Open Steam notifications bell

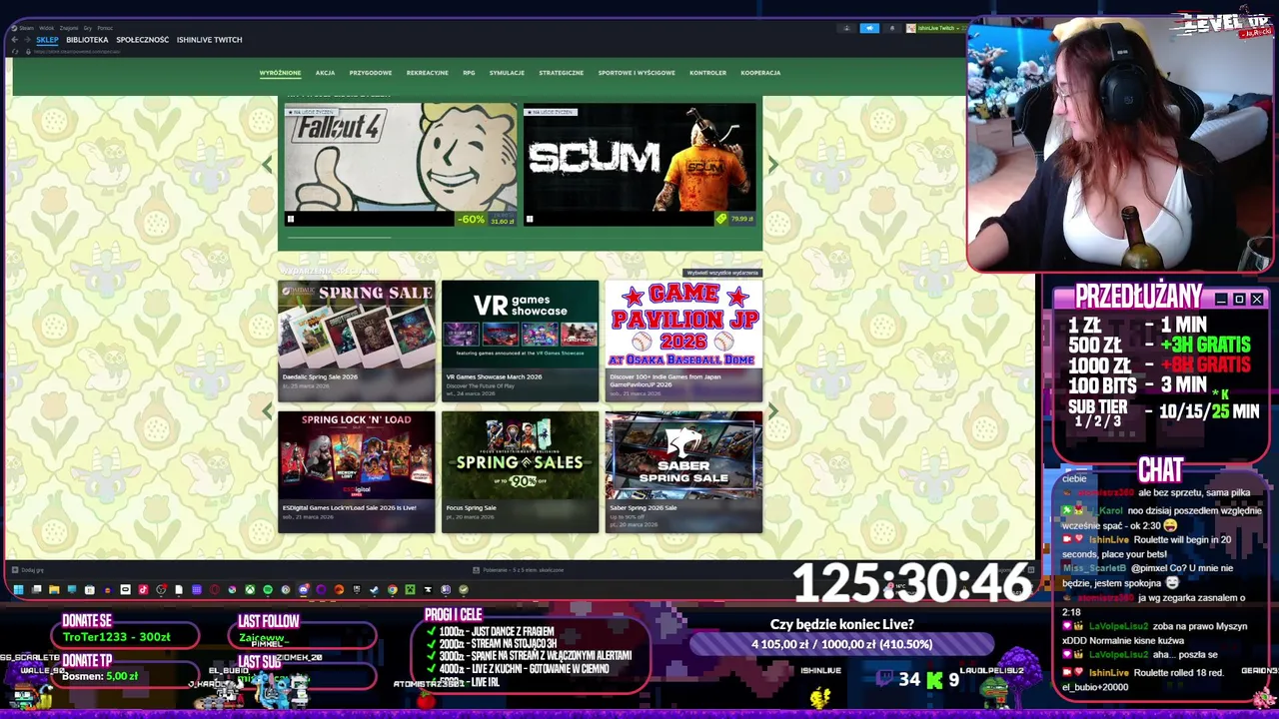point(892,28)
